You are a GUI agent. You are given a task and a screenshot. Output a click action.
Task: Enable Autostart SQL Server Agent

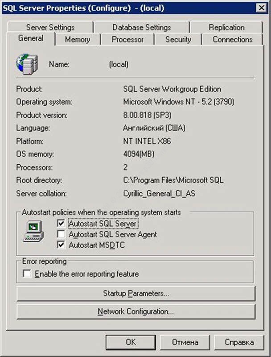pos(61,234)
